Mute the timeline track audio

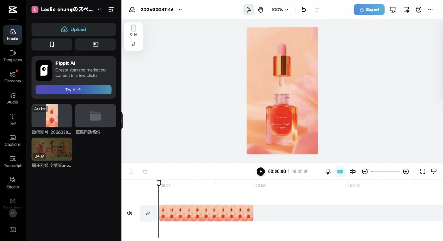129,213
